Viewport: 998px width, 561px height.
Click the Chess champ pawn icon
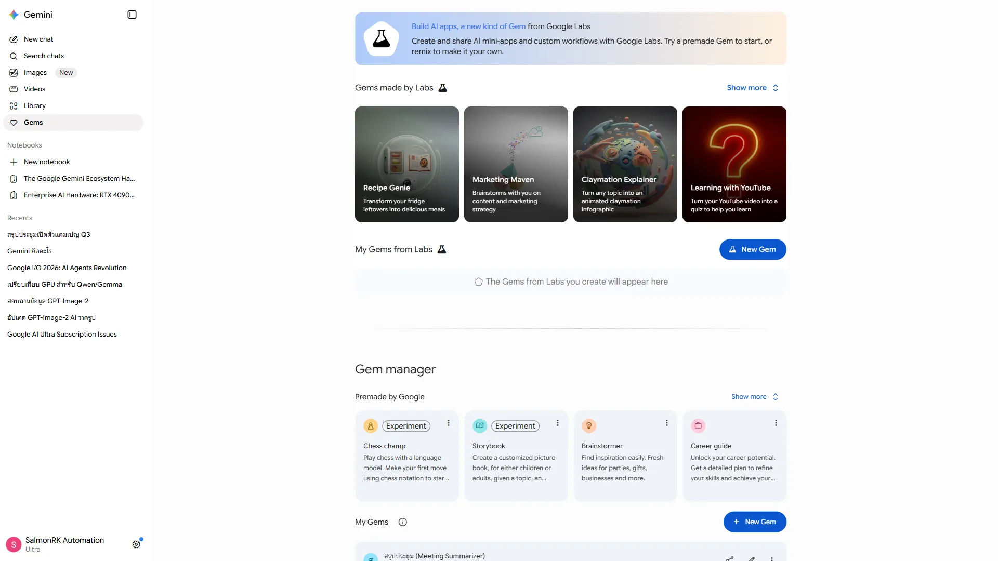click(371, 426)
